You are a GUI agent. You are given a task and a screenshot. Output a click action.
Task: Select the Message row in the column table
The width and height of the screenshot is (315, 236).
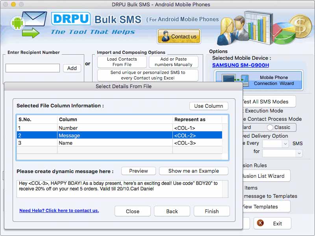(x=118, y=136)
